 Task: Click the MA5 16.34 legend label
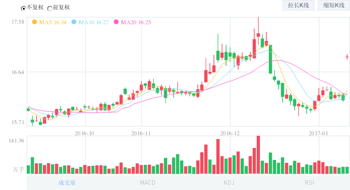tap(52, 22)
